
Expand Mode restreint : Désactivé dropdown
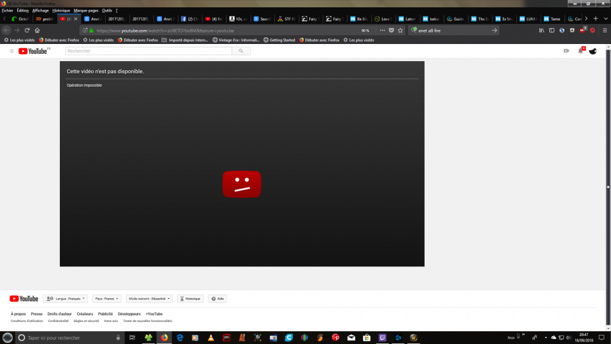tap(149, 299)
